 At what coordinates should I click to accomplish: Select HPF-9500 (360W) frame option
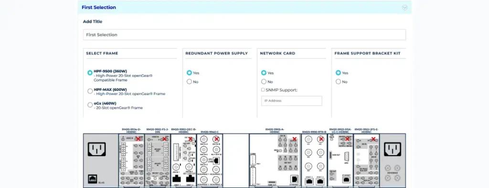point(90,73)
